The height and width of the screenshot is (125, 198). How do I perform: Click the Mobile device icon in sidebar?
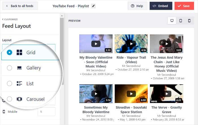pos(4,112)
